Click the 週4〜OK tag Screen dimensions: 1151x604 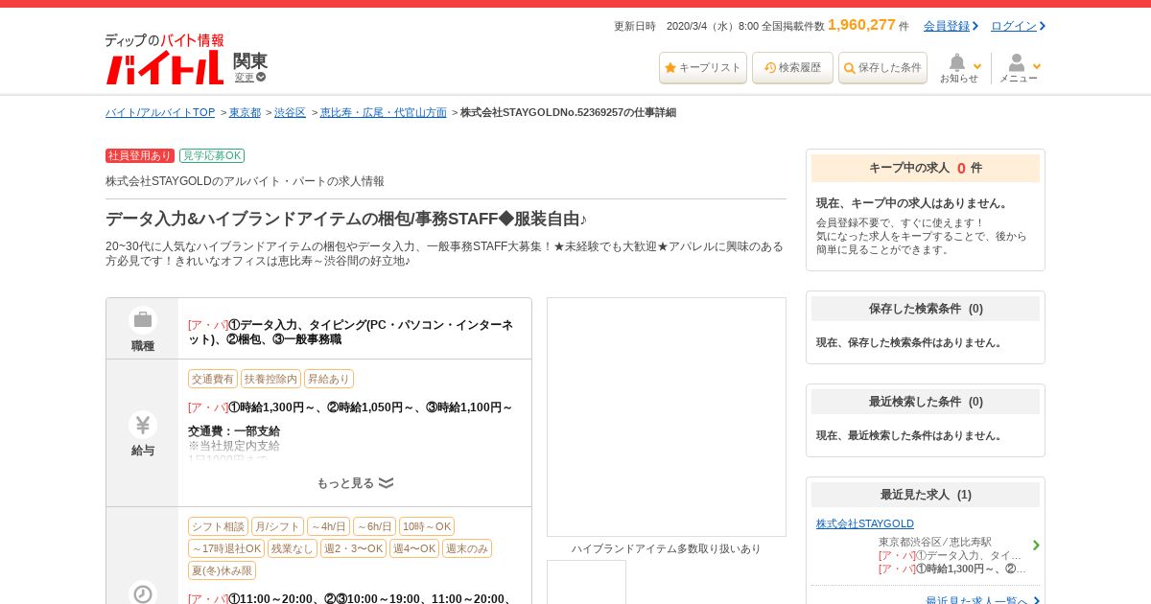point(414,548)
